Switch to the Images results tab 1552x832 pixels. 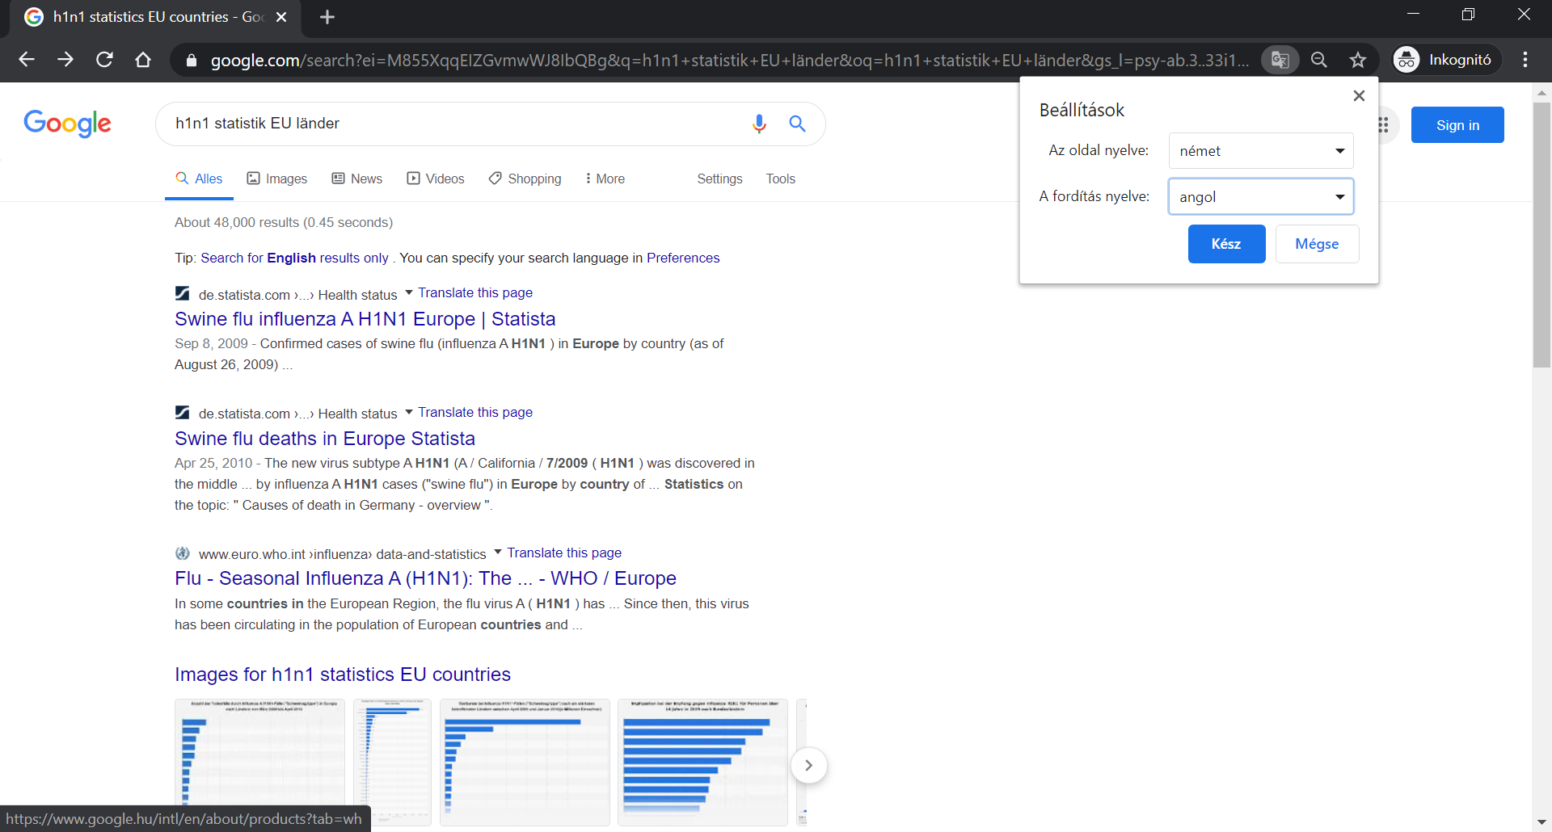pos(276,179)
